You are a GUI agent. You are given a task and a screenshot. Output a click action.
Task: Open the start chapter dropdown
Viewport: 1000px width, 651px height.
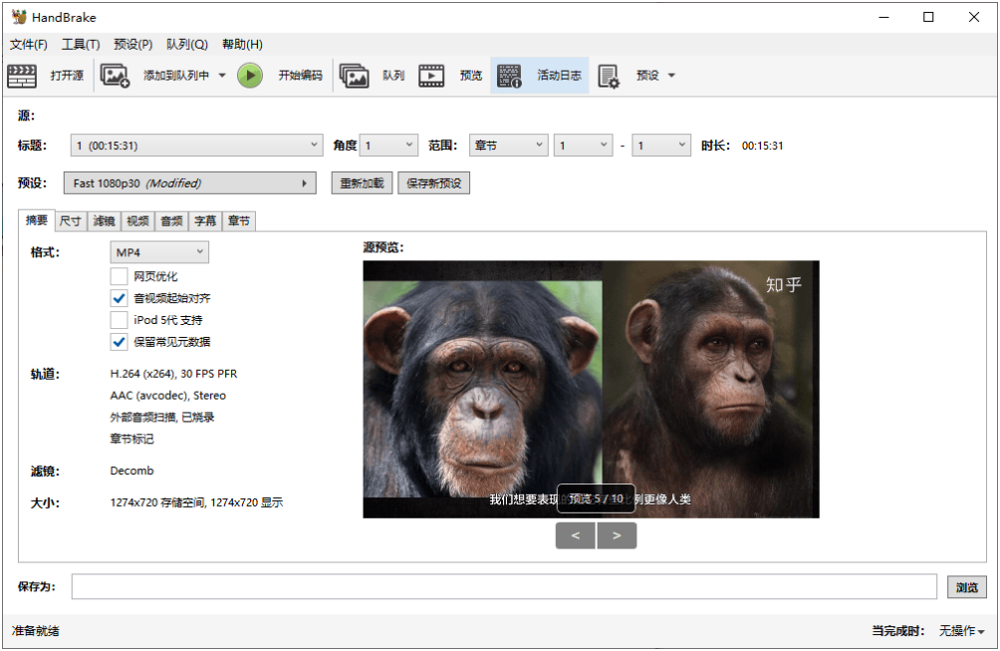583,146
